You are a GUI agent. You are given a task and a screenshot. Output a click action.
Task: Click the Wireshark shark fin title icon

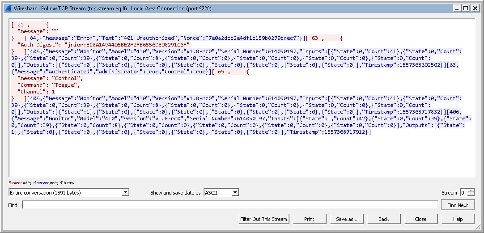point(8,8)
